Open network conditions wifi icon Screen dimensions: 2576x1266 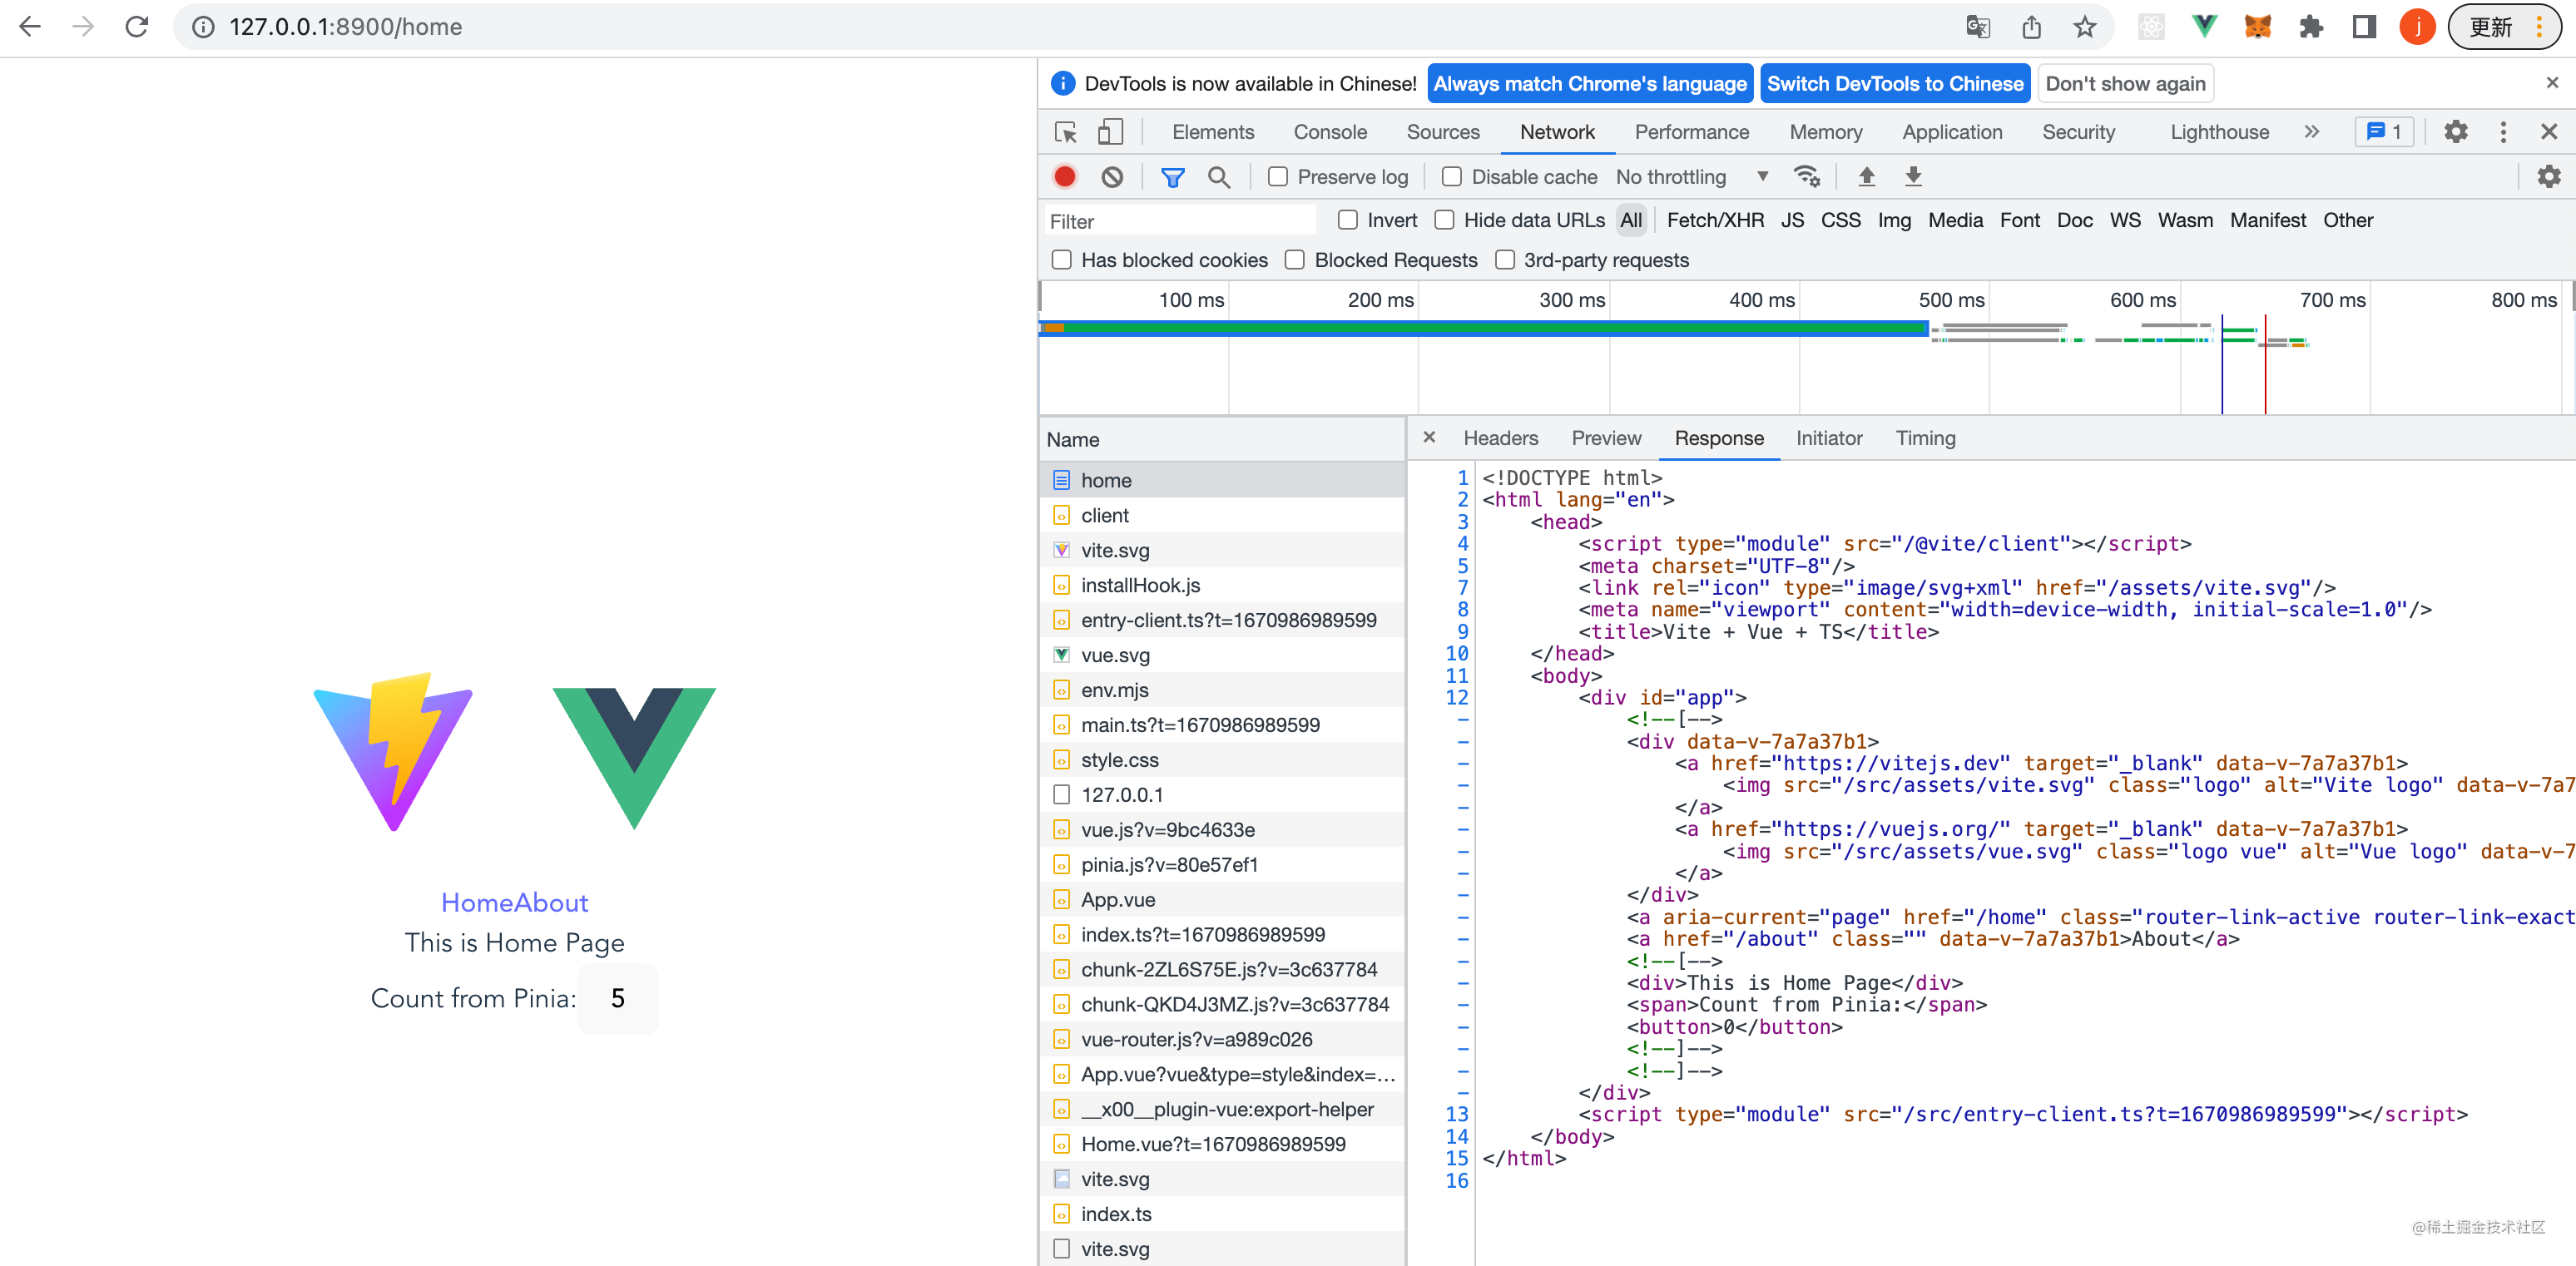point(1806,177)
